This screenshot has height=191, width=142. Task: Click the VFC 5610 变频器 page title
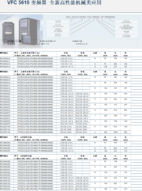[x=54, y=2]
